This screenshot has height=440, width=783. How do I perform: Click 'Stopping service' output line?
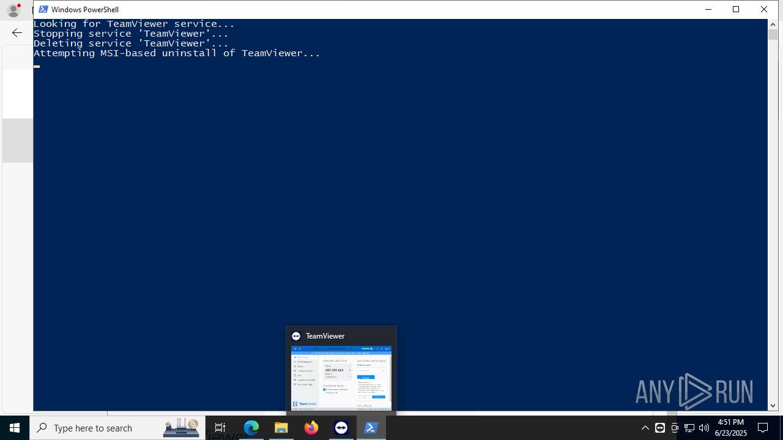point(131,34)
